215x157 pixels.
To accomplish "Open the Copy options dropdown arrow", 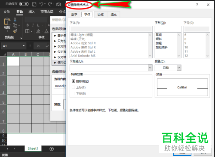I will point(19,25).
